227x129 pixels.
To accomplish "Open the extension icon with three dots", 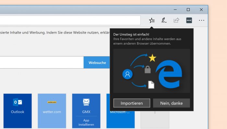I will pos(189,20).
